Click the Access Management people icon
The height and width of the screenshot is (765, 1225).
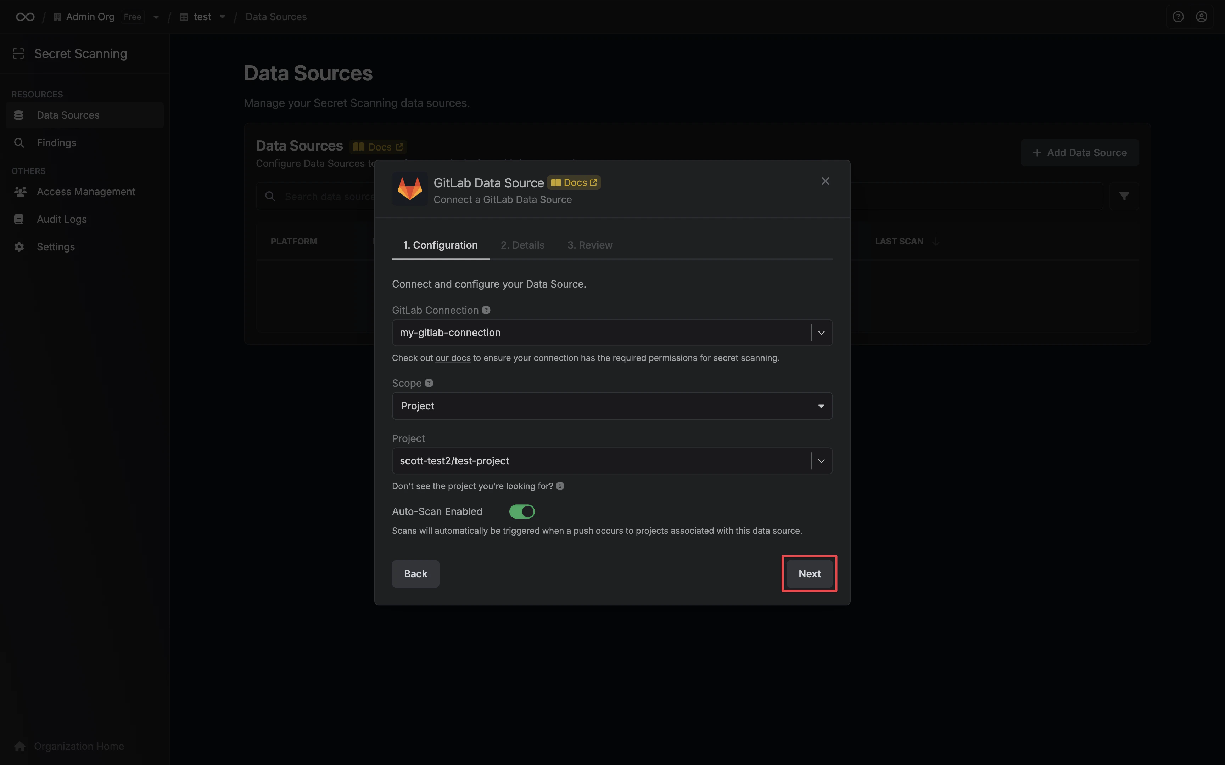(20, 192)
